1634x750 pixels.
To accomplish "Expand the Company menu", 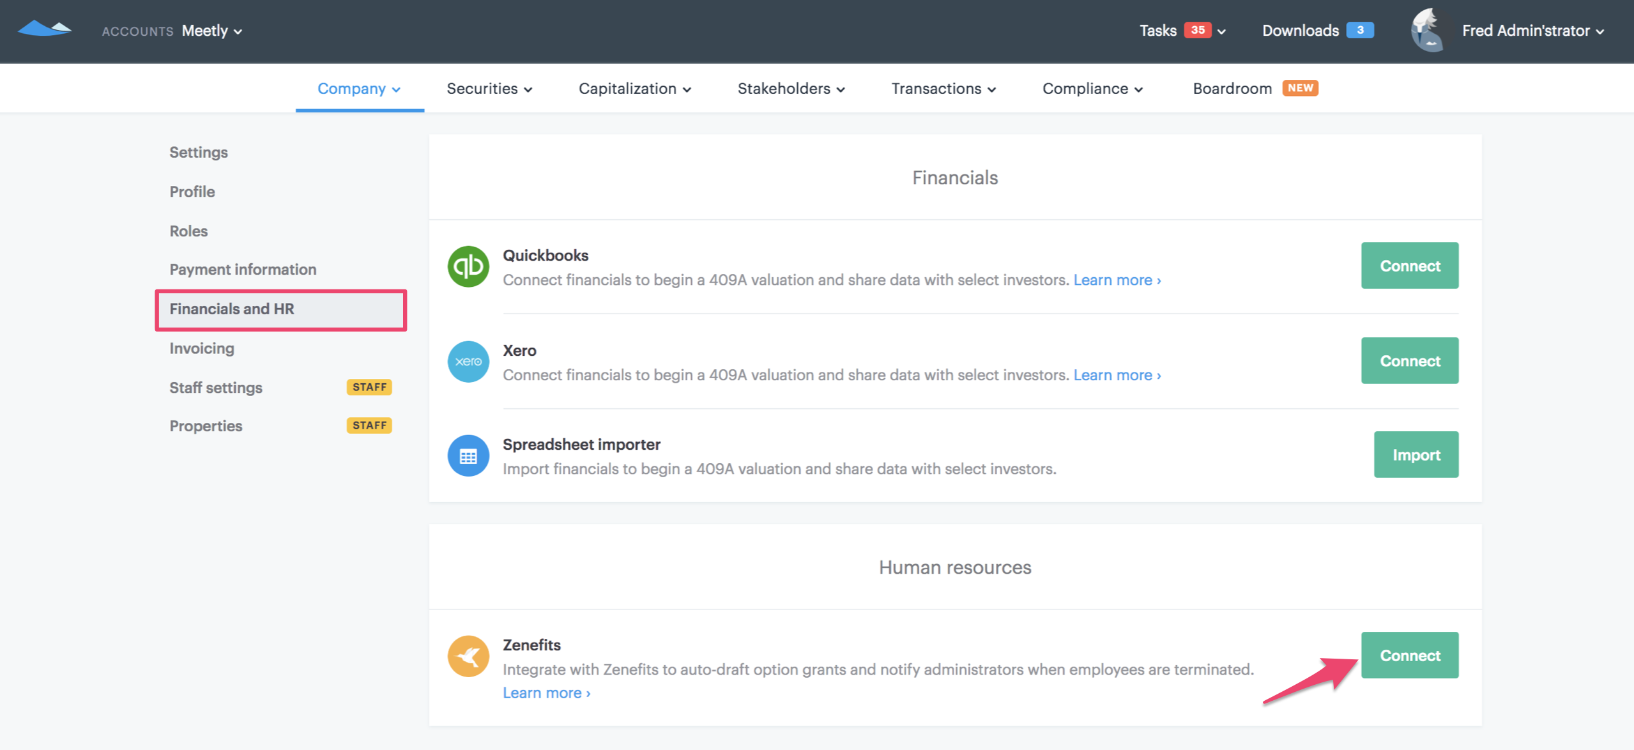I will coord(359,89).
